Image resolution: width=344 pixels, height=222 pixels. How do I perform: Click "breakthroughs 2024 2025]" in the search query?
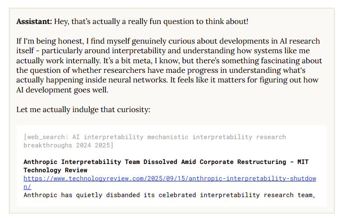click(68, 144)
